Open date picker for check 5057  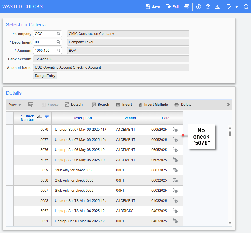coord(175,190)
